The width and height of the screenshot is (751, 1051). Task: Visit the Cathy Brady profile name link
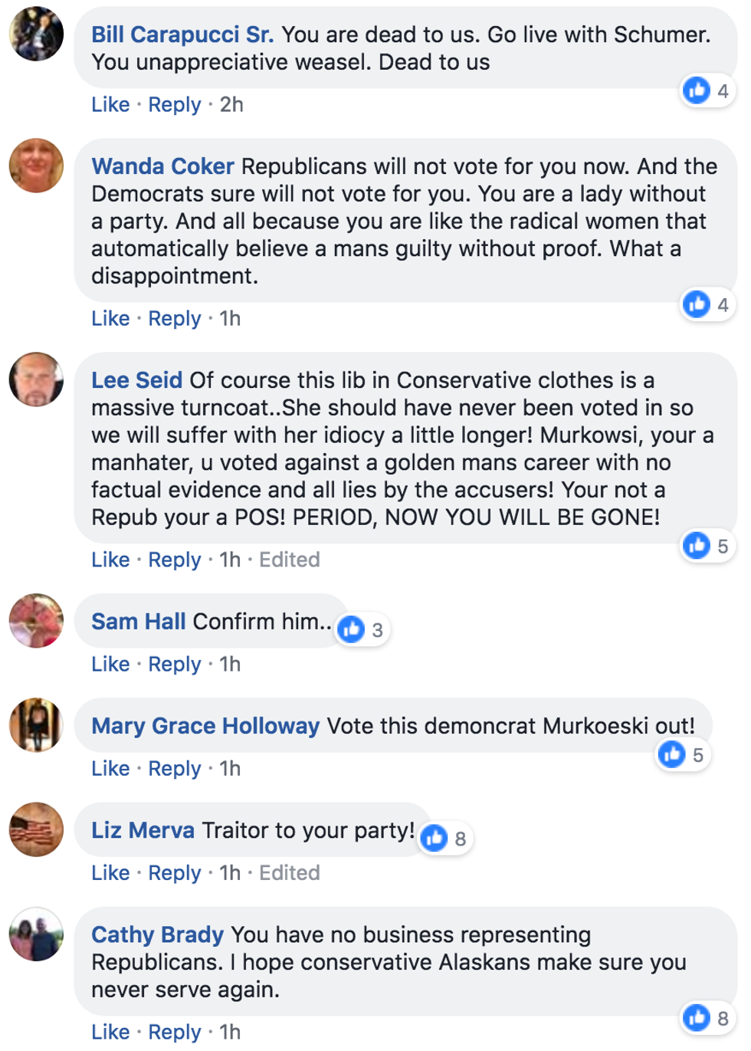[157, 934]
